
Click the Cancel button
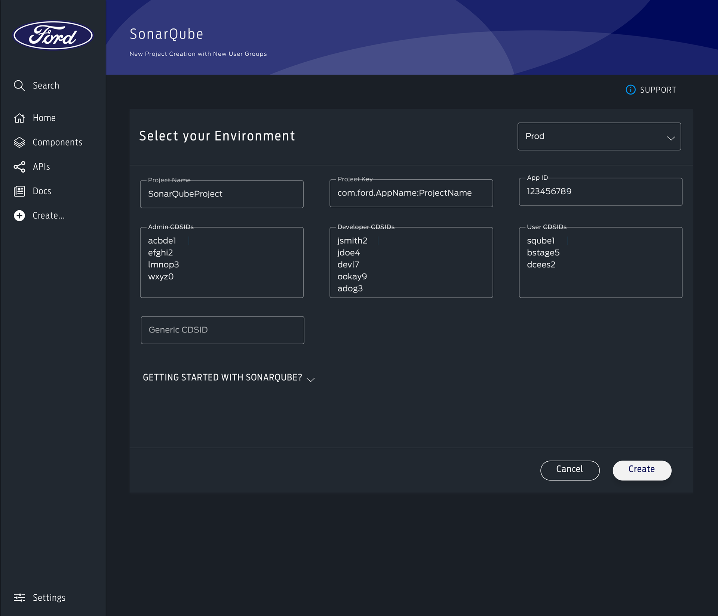pos(570,470)
